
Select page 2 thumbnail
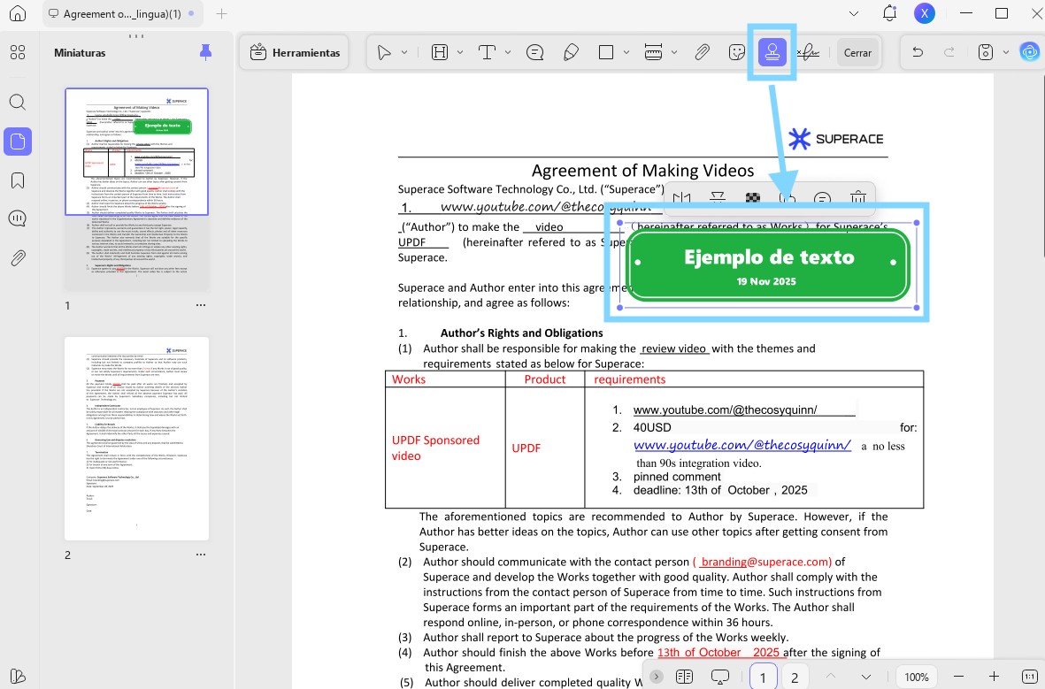(x=137, y=438)
